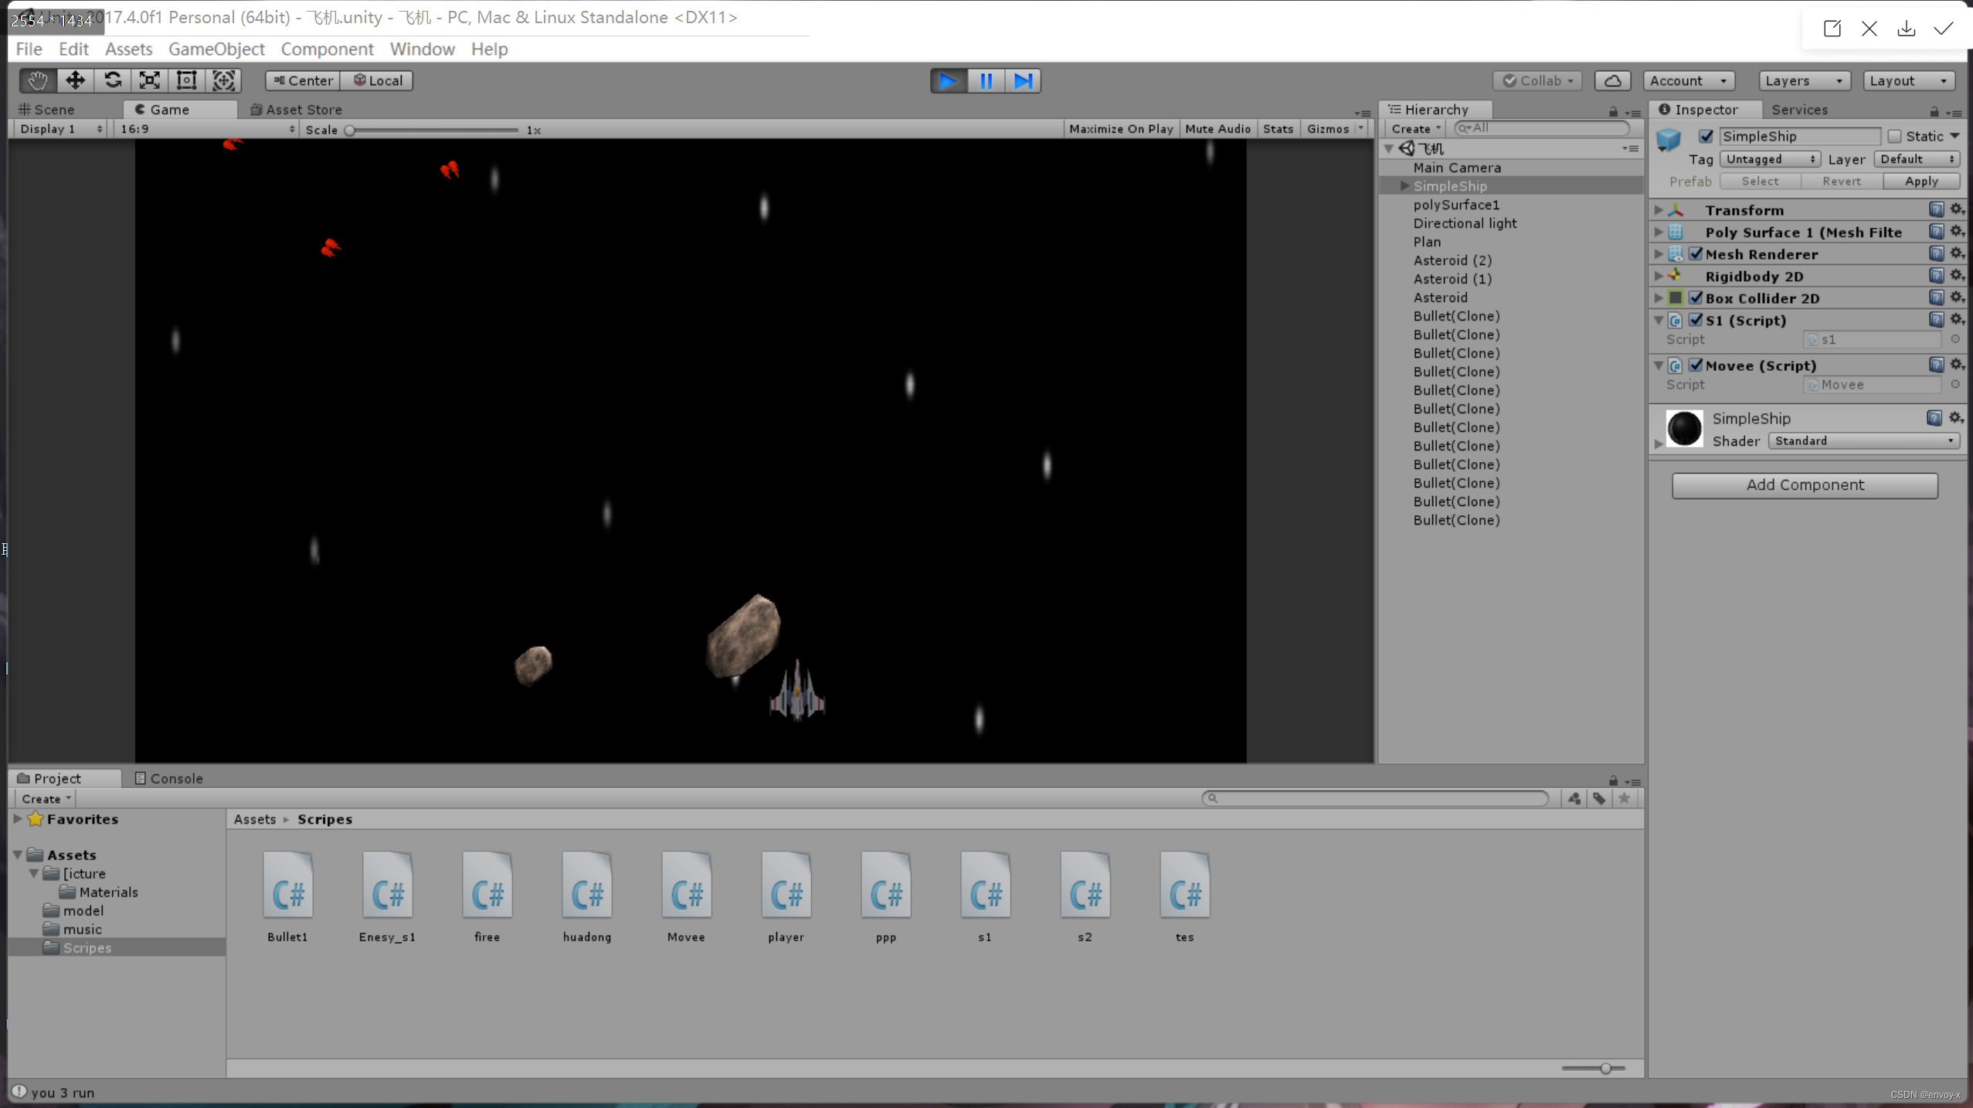Switch to the Services tab
Screen dimensions: 1973x1108
1799,109
